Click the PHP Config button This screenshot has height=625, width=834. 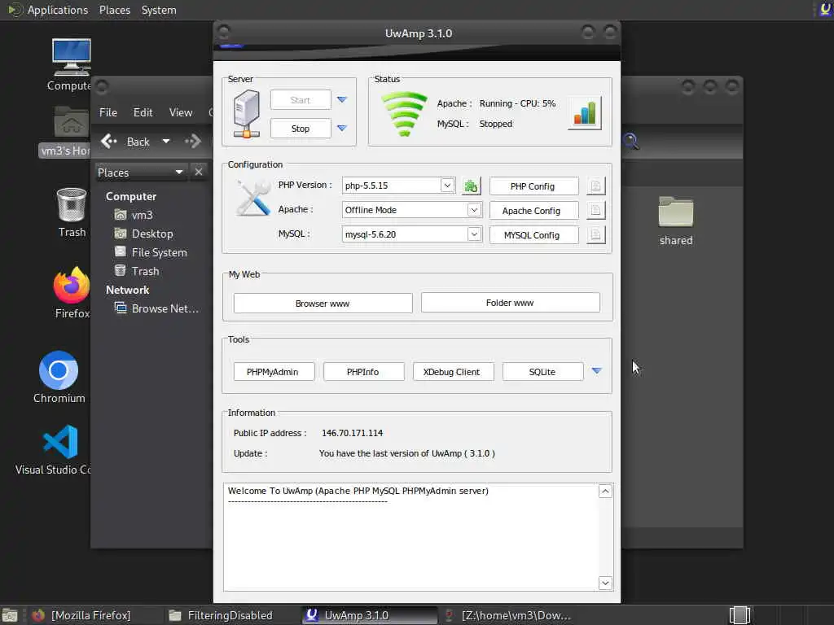533,186
